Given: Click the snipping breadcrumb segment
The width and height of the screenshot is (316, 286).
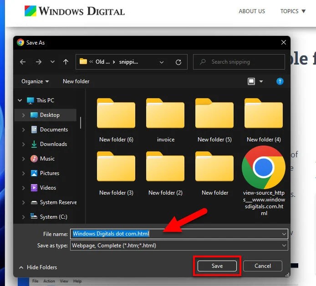Looking at the screenshot, I should [x=128, y=62].
